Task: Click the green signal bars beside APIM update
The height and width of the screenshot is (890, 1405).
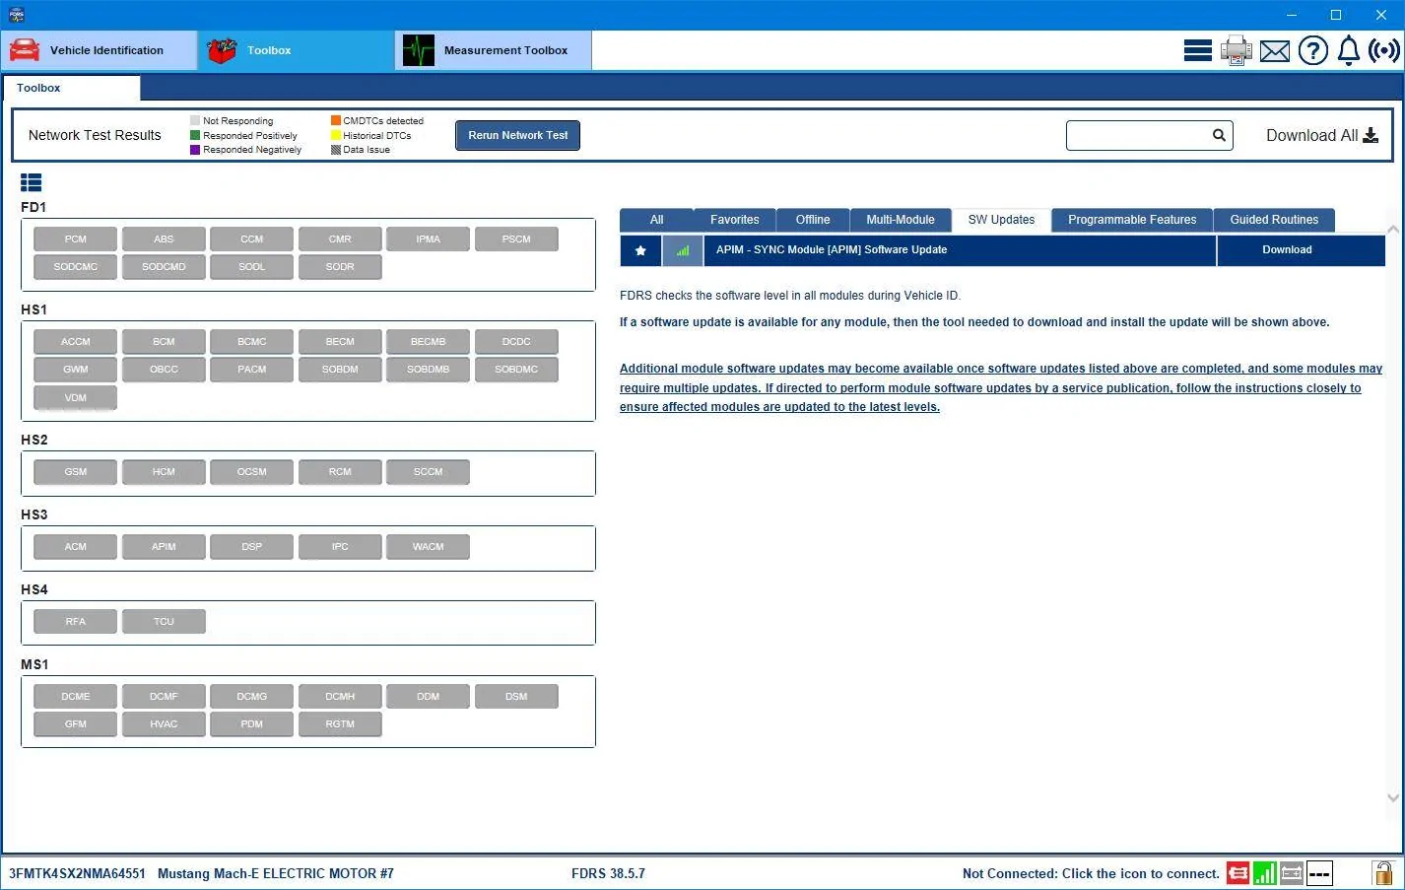Action: click(x=683, y=250)
